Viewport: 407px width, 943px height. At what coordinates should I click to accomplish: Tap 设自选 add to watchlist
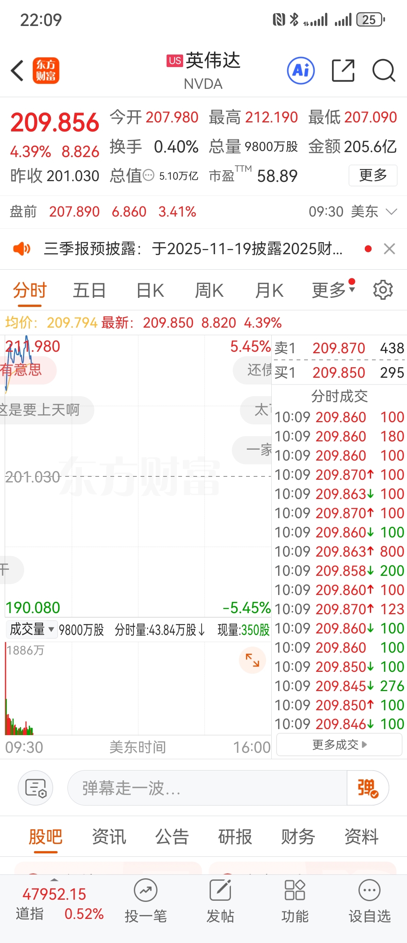point(369,901)
